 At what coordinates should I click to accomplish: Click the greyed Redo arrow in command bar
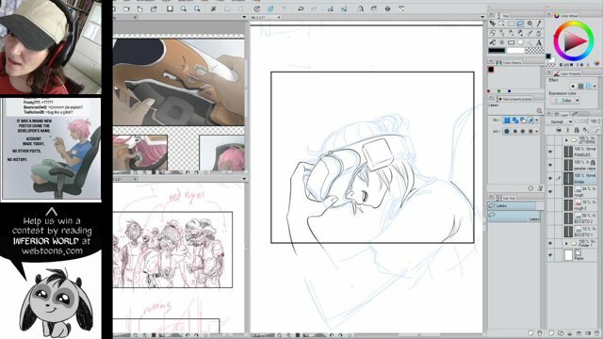314,8
